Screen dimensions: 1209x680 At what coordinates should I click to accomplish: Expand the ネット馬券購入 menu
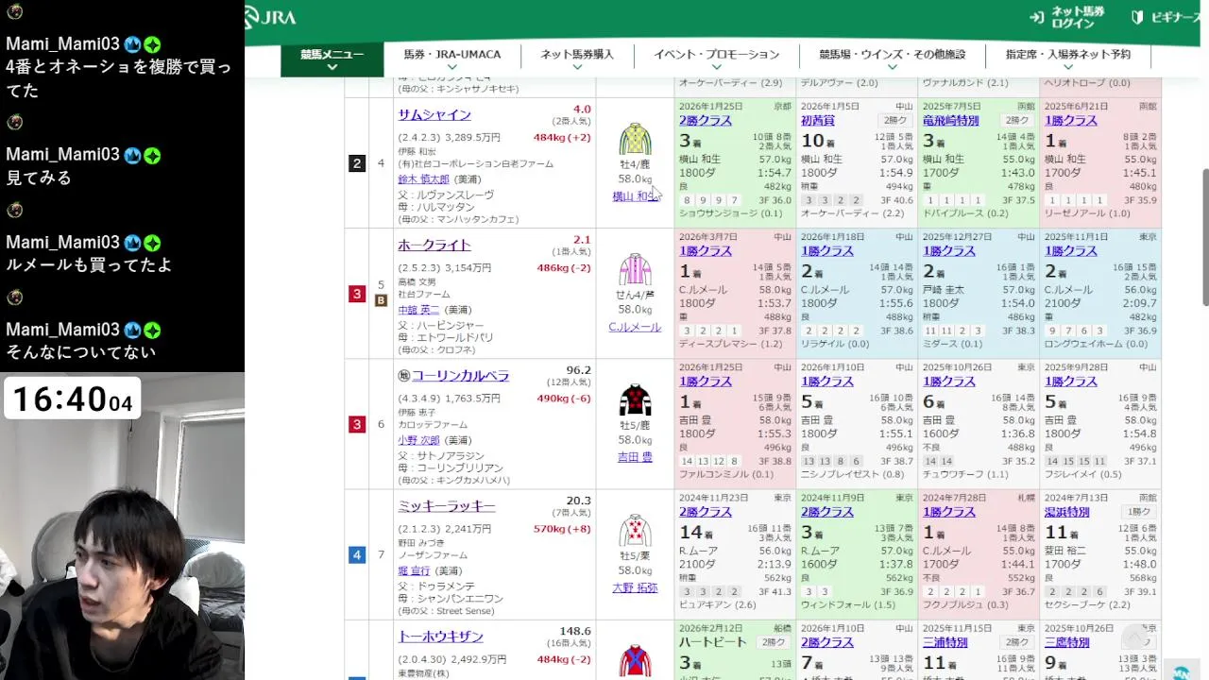[577, 59]
